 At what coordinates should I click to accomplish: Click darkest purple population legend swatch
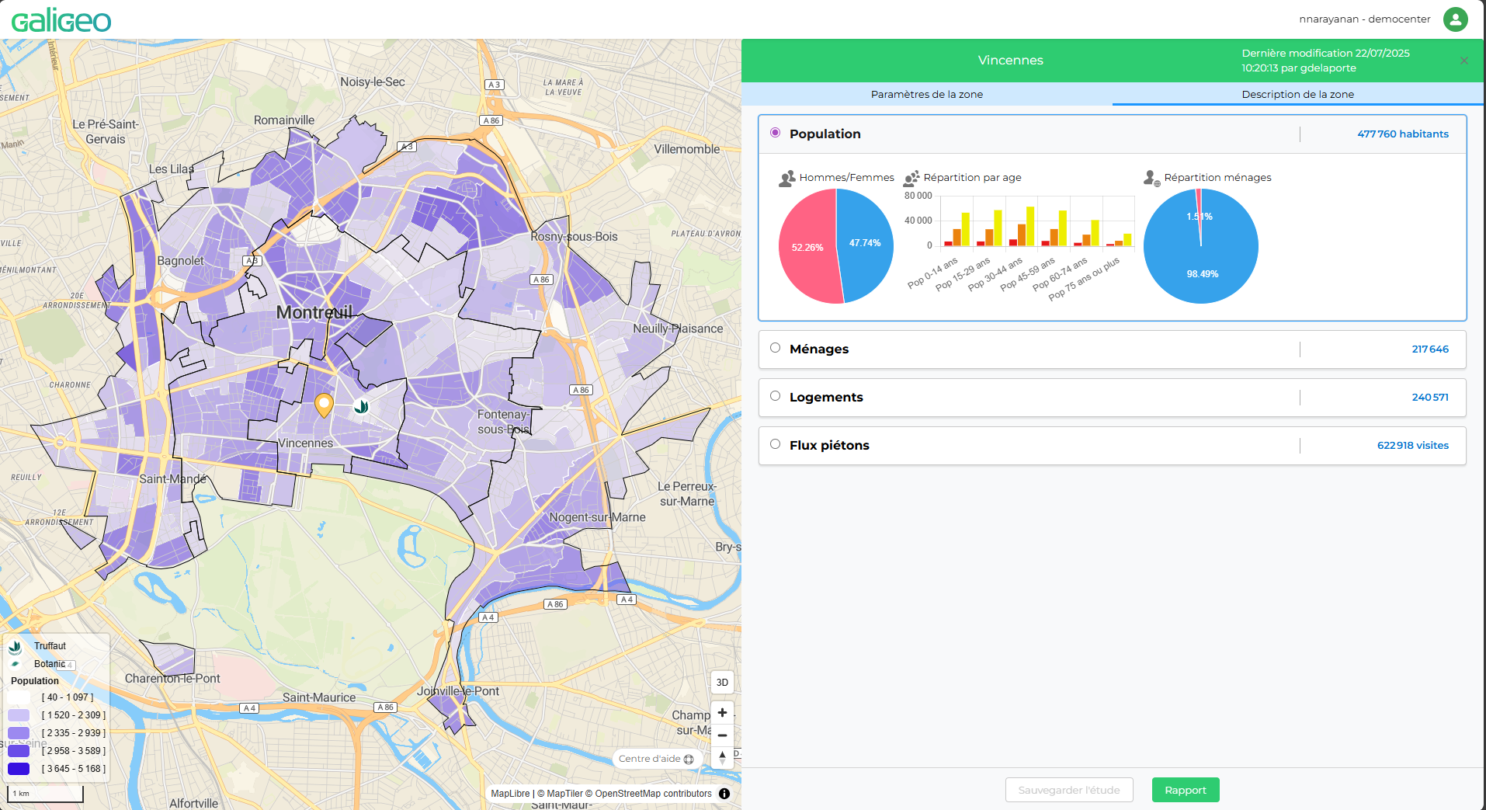click(19, 769)
